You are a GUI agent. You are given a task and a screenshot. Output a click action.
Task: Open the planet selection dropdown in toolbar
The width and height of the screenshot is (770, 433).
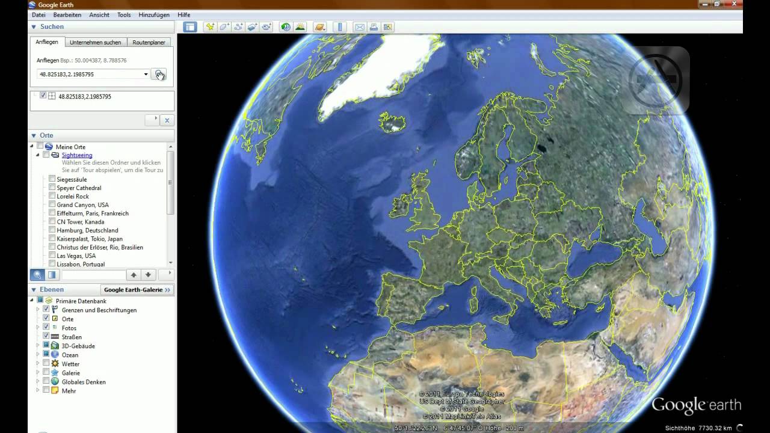coord(319,27)
